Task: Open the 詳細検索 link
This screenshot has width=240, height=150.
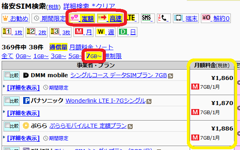Action: click(x=76, y=6)
